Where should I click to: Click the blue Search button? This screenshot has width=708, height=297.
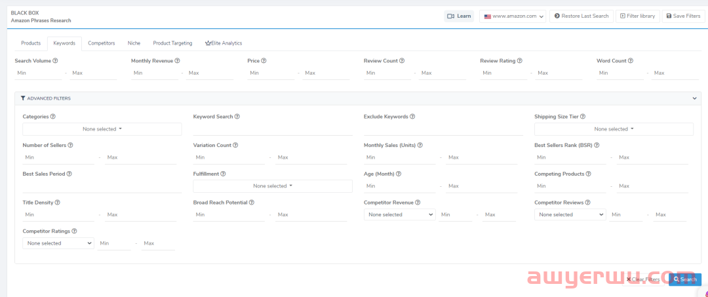[685, 279]
